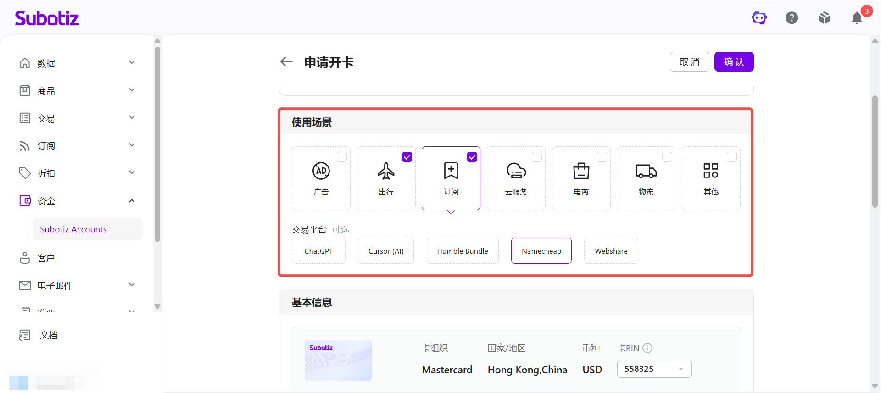Click the sidebar scroll down arrow
This screenshot has height=393, width=881.
pyautogui.click(x=157, y=306)
